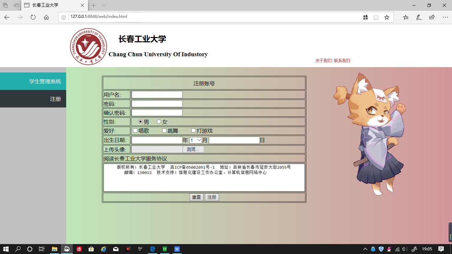
Task: Show tabs you've set aside icon
Action: pyautogui.click(x=5, y=5)
